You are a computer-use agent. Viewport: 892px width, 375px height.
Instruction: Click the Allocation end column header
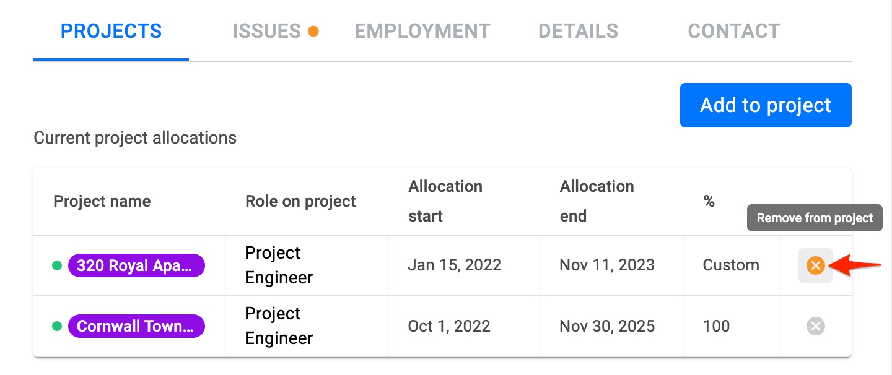[x=597, y=201]
